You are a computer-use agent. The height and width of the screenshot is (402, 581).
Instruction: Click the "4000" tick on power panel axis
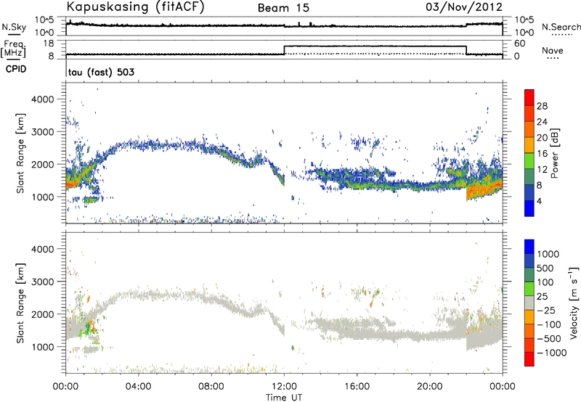pos(43,99)
